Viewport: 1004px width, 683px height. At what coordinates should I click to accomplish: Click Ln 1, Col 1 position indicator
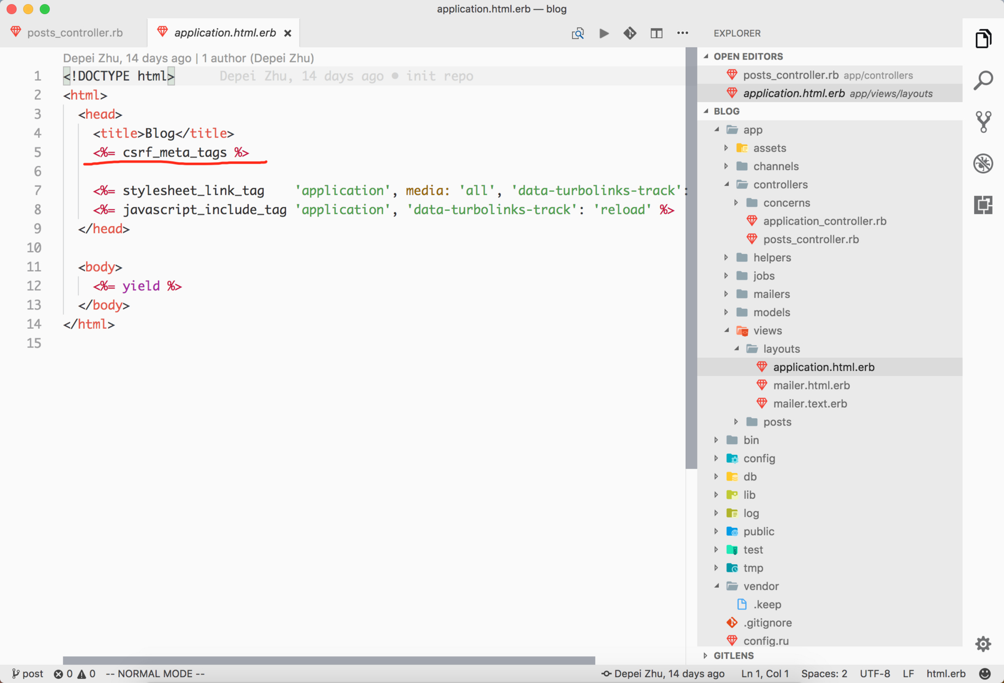coord(765,674)
